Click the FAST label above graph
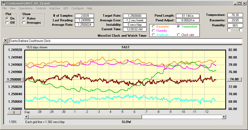This screenshot has height=130, width=248. pos(126,47)
